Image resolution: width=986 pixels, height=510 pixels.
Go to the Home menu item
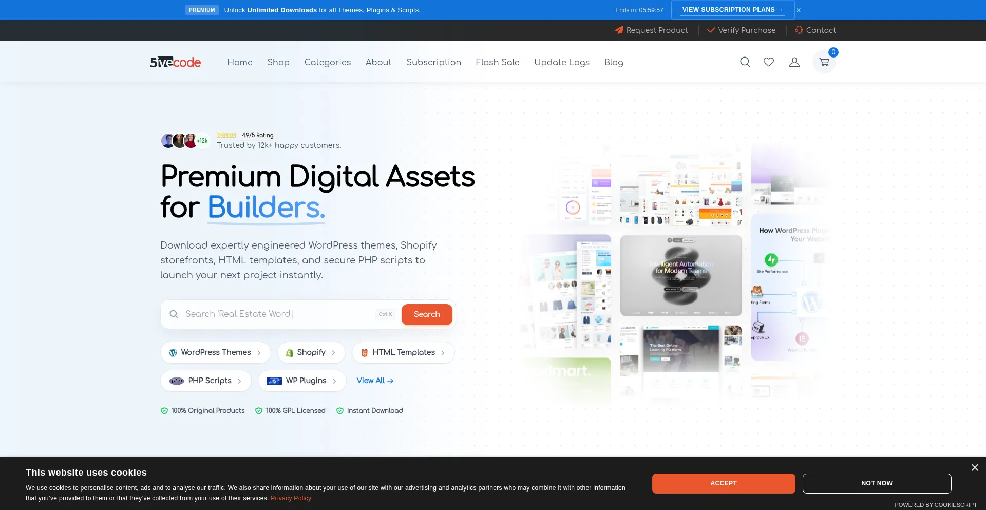(x=240, y=62)
